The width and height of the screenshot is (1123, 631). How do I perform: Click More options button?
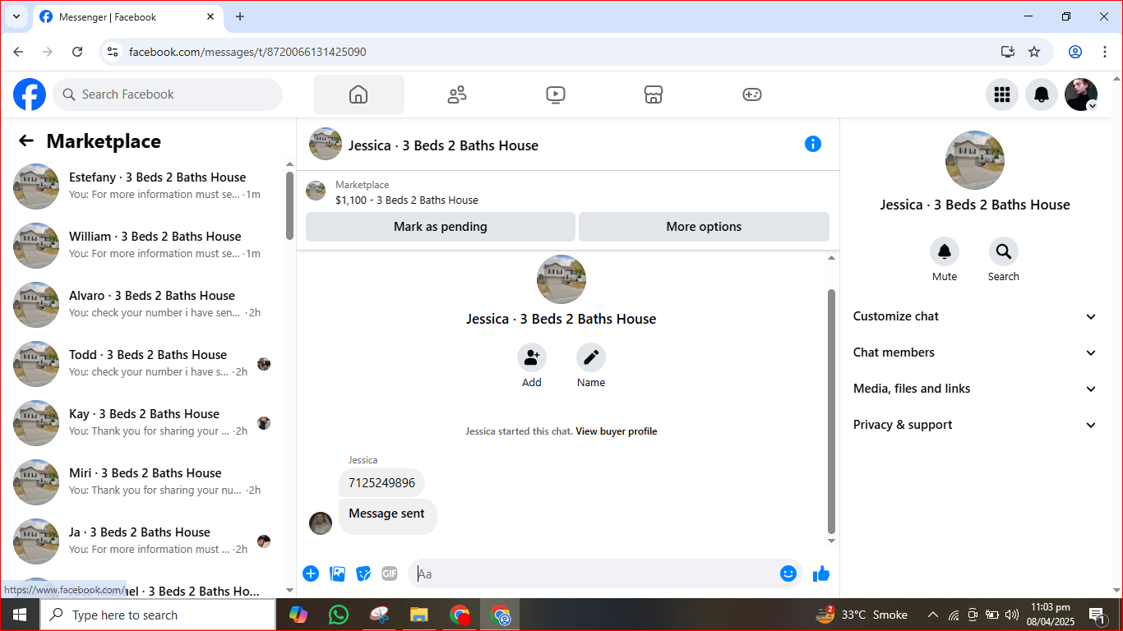pos(704,227)
